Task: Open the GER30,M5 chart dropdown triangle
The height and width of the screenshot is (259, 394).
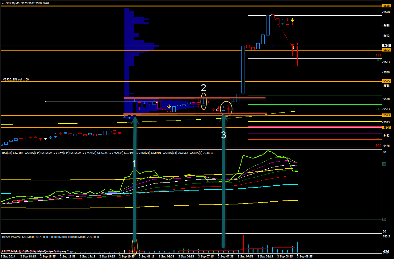Action: pyautogui.click(x=3, y=3)
